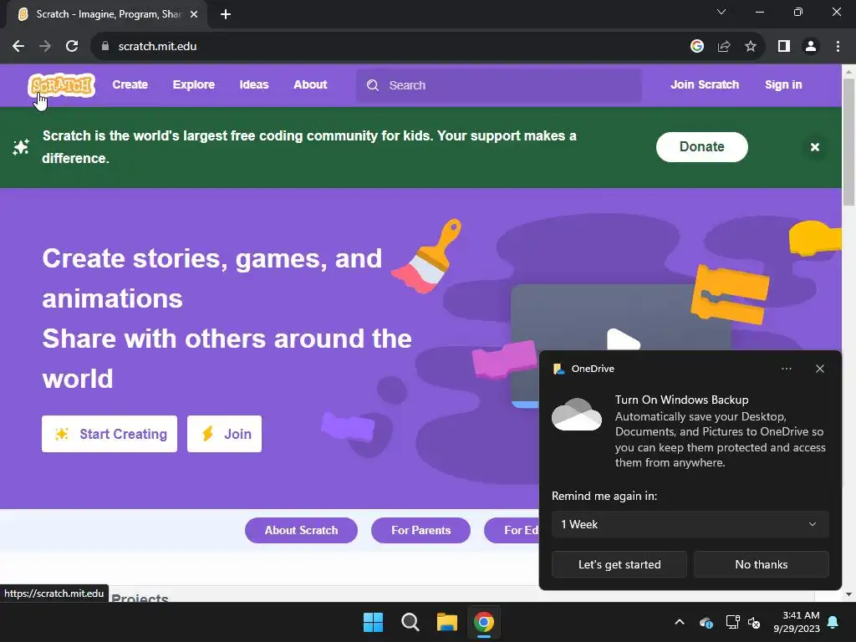Screen dimensions: 856x642
Task: Go back to the previous page
Action: [18, 47]
